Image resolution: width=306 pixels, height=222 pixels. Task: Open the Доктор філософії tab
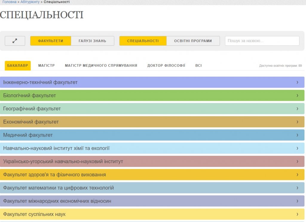pyautogui.click(x=166, y=65)
